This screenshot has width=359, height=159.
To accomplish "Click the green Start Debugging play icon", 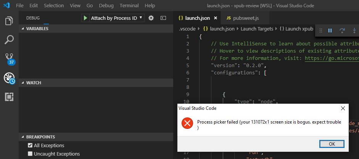I will point(85,18).
